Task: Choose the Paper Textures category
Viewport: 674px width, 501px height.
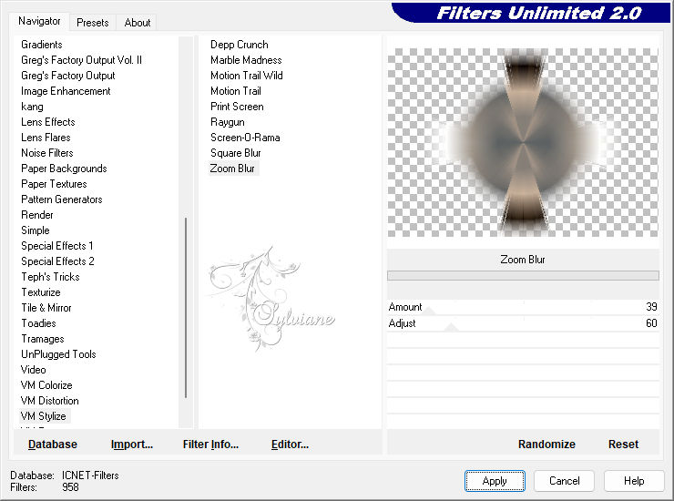Action: tap(54, 184)
